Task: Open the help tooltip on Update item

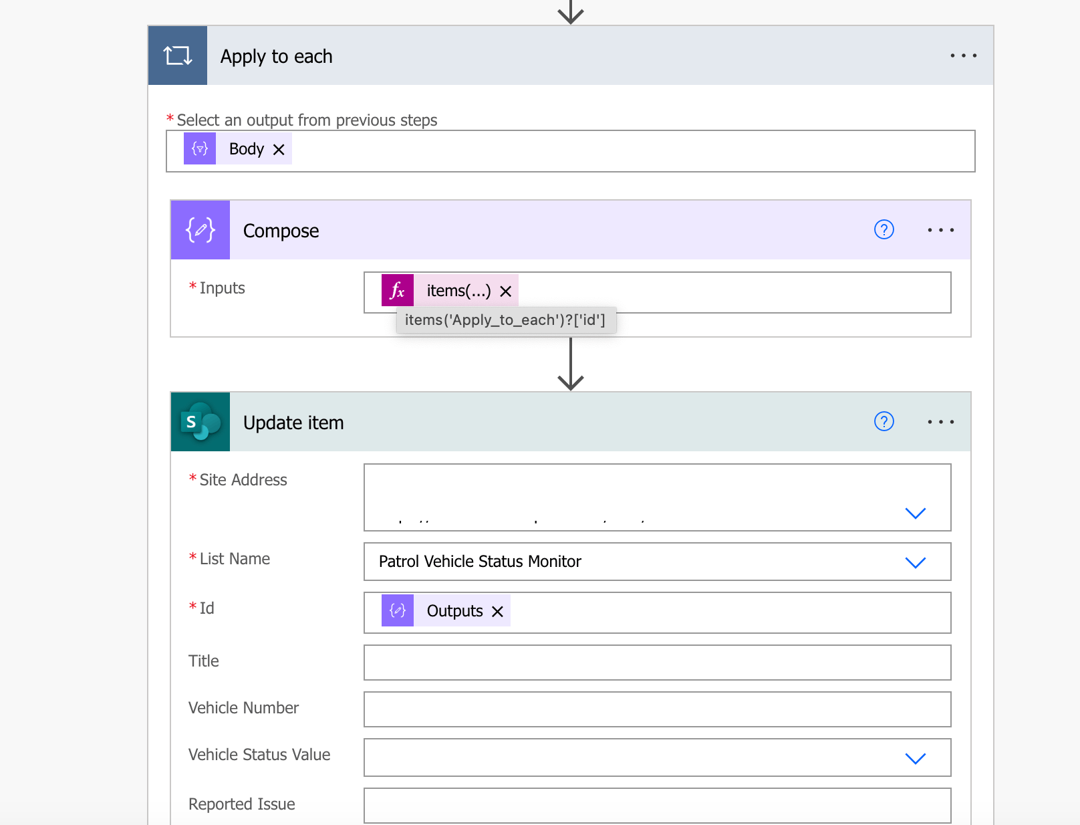Action: click(884, 422)
